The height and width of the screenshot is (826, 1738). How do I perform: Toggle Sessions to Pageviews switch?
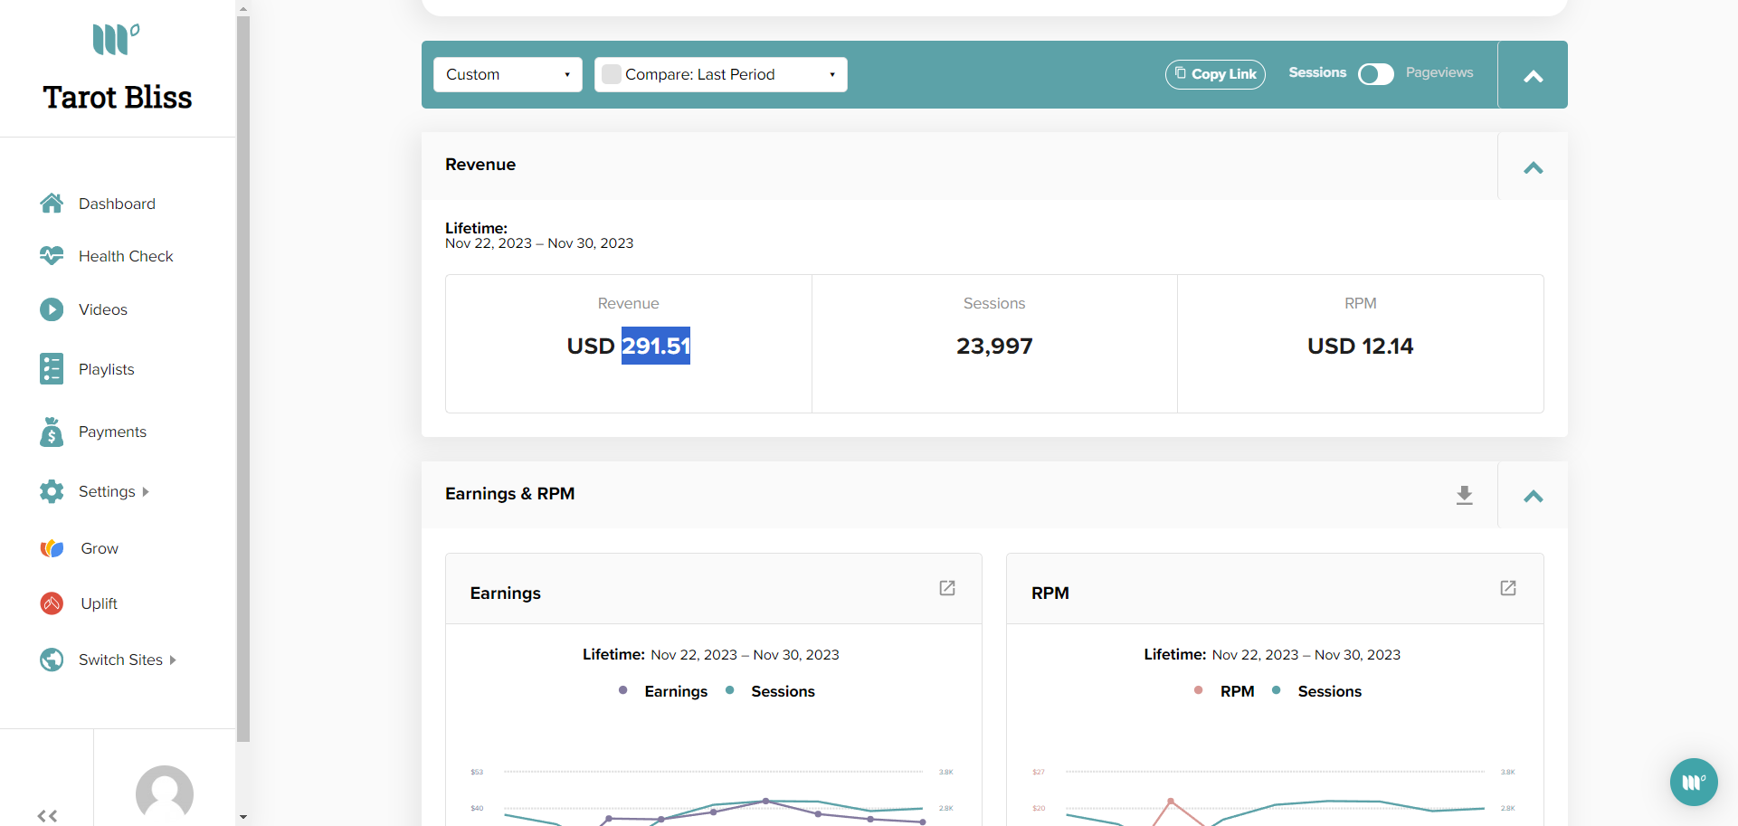(1376, 74)
